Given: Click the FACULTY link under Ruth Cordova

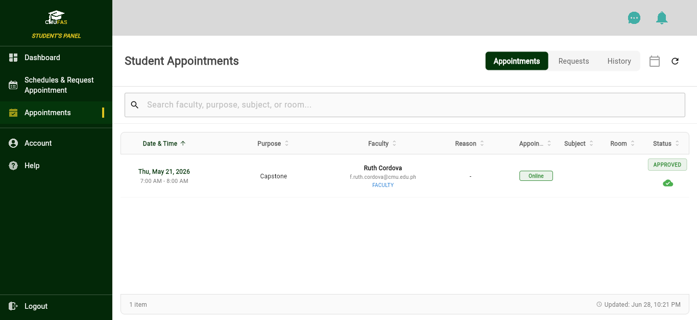Looking at the screenshot, I should pos(383,185).
